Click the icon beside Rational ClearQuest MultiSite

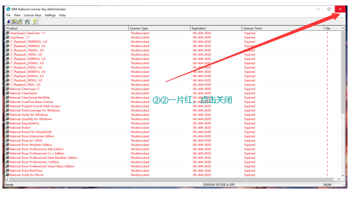pyautogui.click(x=7, y=98)
